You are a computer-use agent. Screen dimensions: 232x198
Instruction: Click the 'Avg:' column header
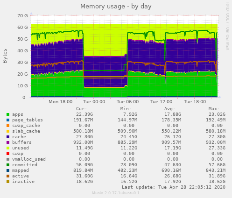tap(170, 109)
